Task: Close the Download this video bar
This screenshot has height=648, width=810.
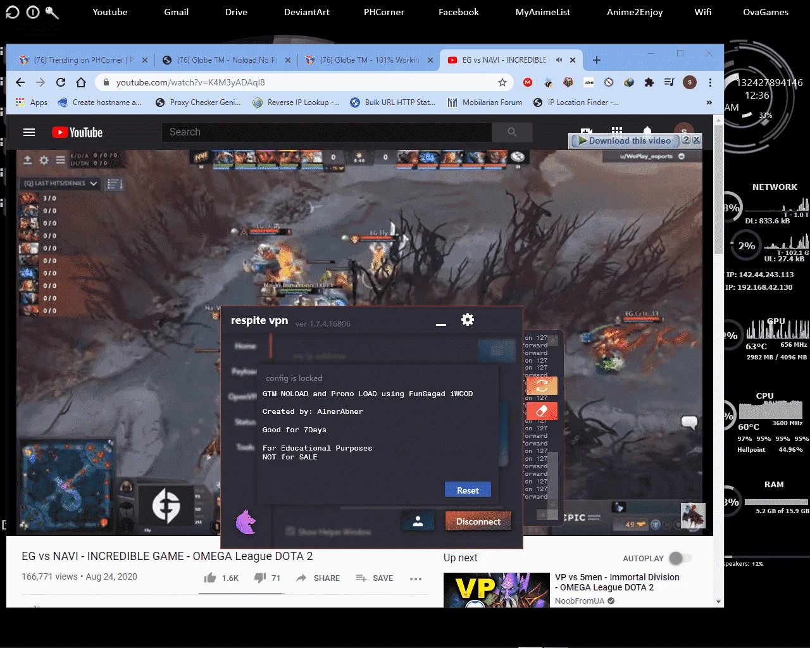Action: coord(696,140)
